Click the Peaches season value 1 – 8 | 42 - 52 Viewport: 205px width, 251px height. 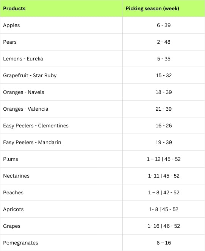[164, 192]
